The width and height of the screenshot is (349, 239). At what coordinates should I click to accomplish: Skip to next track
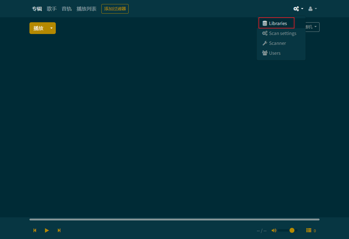tap(59, 230)
